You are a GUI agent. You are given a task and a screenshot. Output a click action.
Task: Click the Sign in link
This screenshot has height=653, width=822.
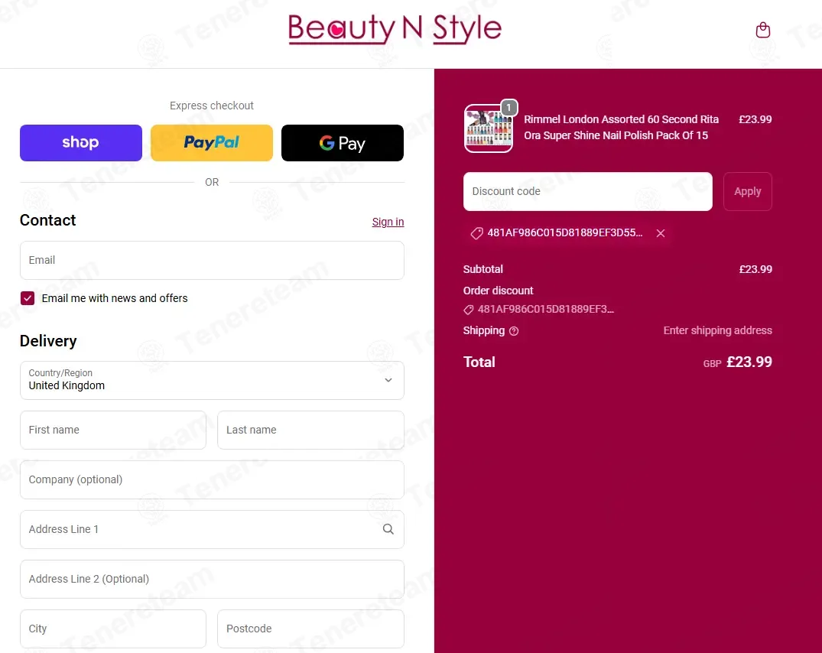click(x=388, y=222)
